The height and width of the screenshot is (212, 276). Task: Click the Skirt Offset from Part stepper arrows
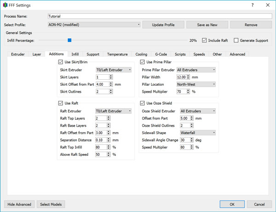tap(111, 84)
